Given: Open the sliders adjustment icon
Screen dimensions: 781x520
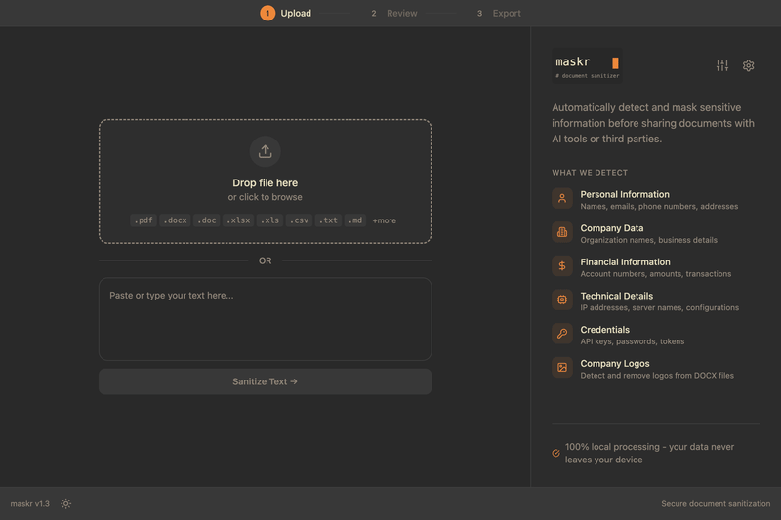Looking at the screenshot, I should (x=722, y=65).
